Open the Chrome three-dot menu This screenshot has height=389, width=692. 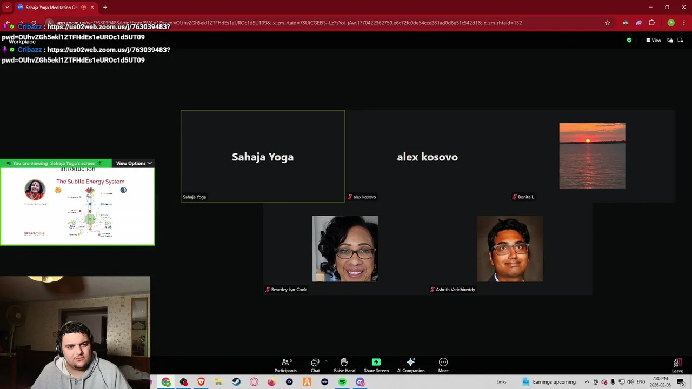click(x=683, y=23)
